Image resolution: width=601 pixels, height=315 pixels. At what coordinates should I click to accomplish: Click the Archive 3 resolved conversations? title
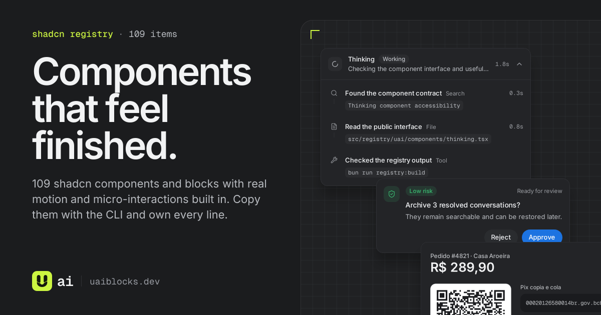463,205
